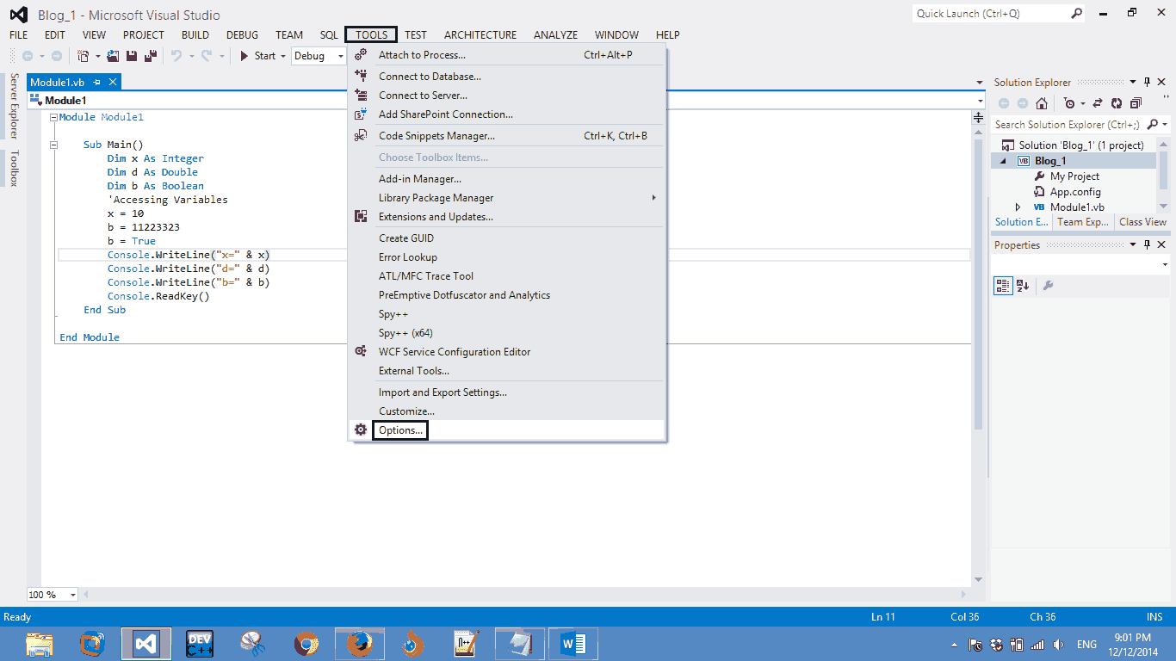The width and height of the screenshot is (1176, 661).
Task: Toggle categorized view in Properties panel
Action: coord(1002,284)
